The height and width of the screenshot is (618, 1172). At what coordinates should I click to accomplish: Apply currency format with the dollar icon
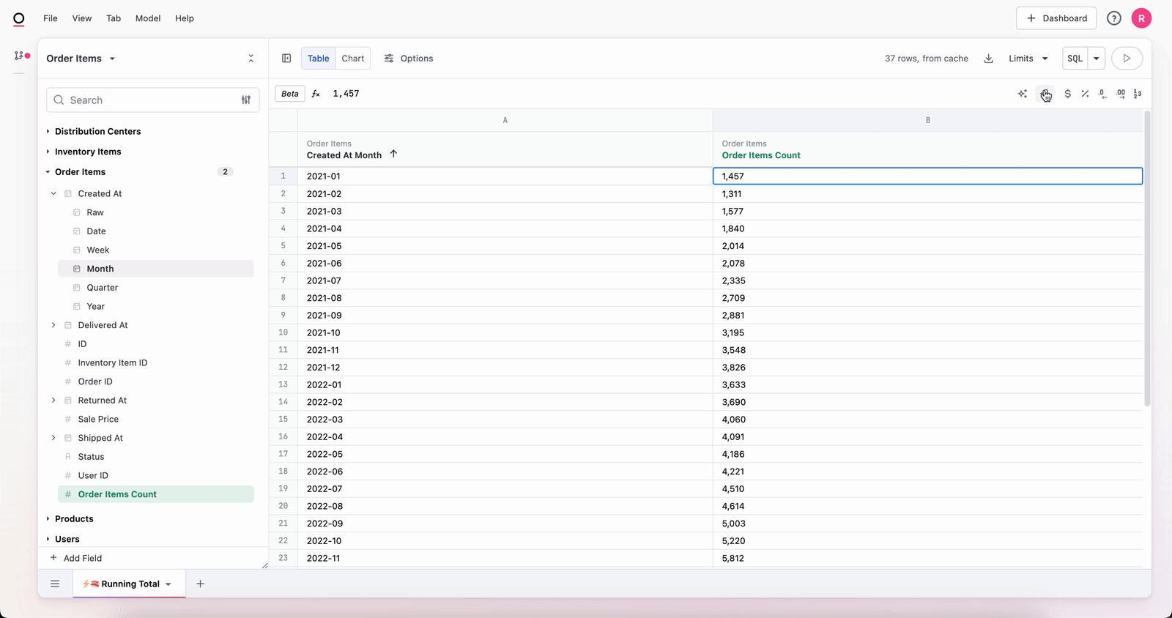pyautogui.click(x=1067, y=94)
